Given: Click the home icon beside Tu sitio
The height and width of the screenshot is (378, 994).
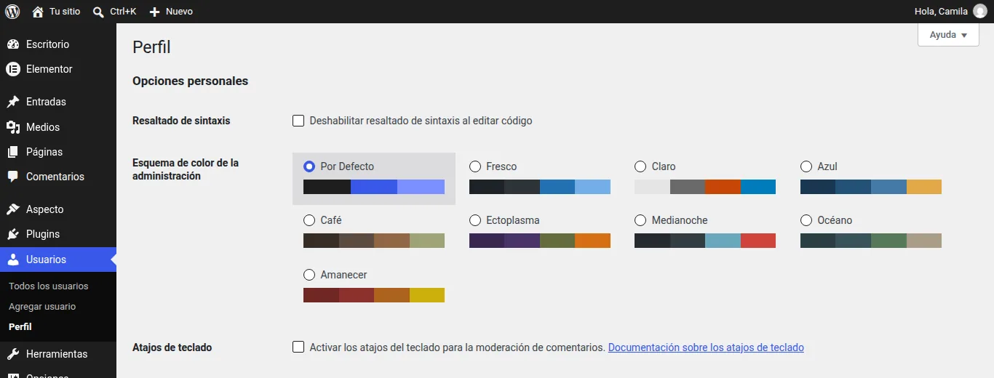Looking at the screenshot, I should (x=38, y=12).
